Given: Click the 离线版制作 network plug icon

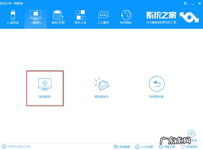Looking at the screenshot, I should (102, 84).
